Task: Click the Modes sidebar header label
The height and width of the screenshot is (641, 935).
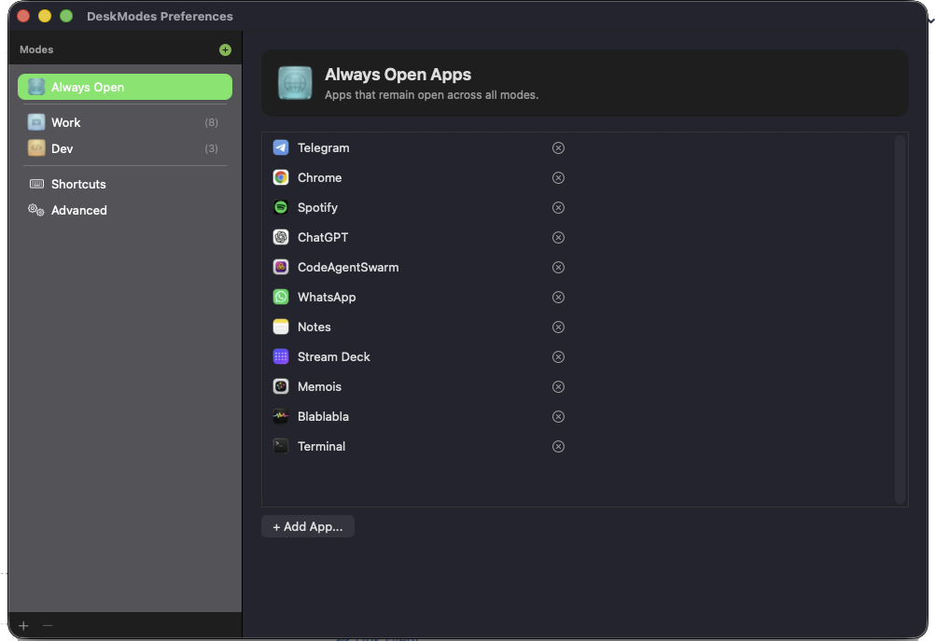Action: 36,49
